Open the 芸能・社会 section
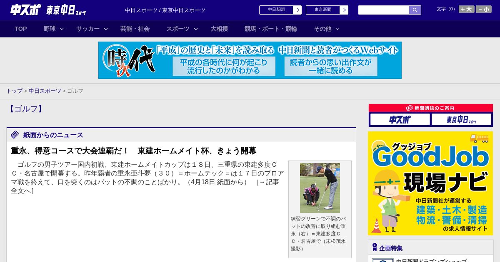 135,29
